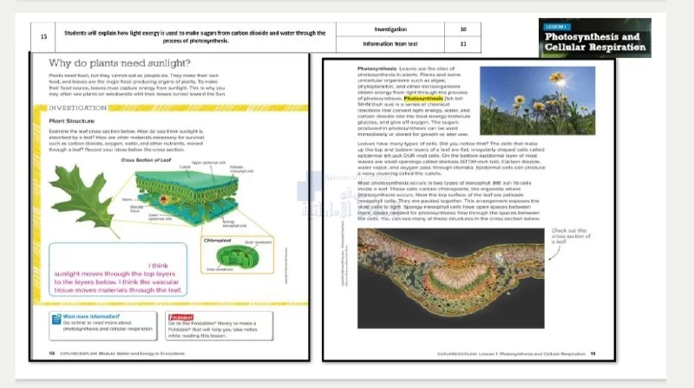Click the 'Want more information?' heading
Image resolution: width=694 pixels, height=388 pixels.
point(91,316)
